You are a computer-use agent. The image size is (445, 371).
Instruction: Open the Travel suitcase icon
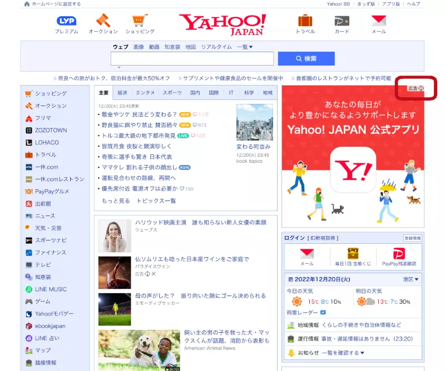click(x=305, y=21)
